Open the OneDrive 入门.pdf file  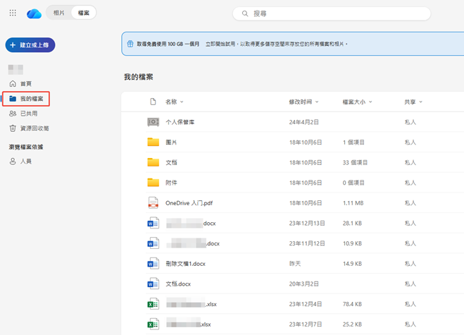pos(189,203)
